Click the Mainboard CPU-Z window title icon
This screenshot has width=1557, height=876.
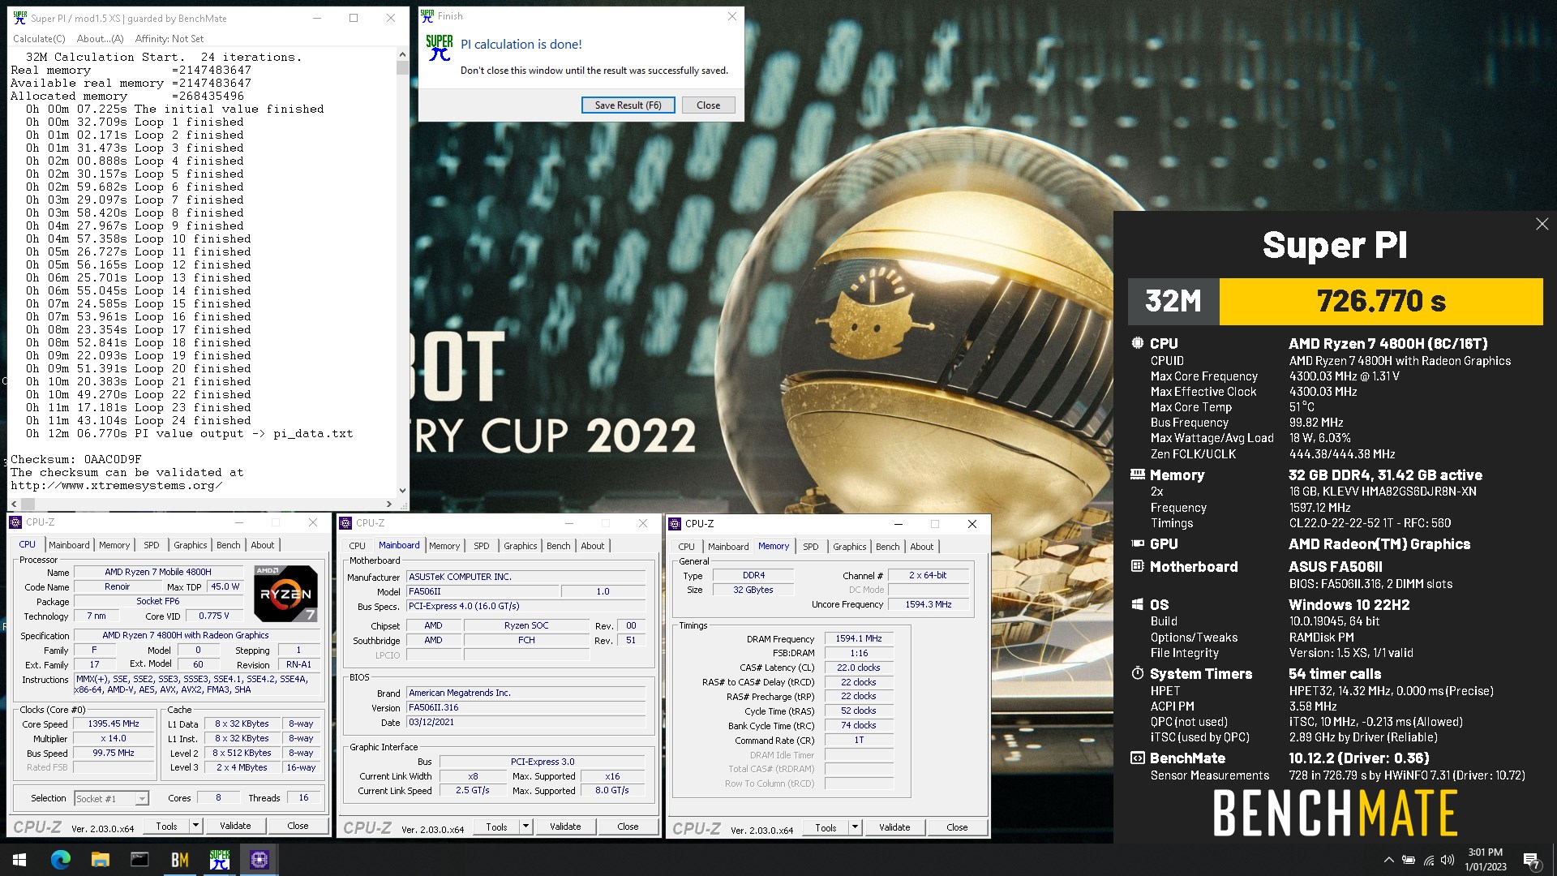point(345,523)
